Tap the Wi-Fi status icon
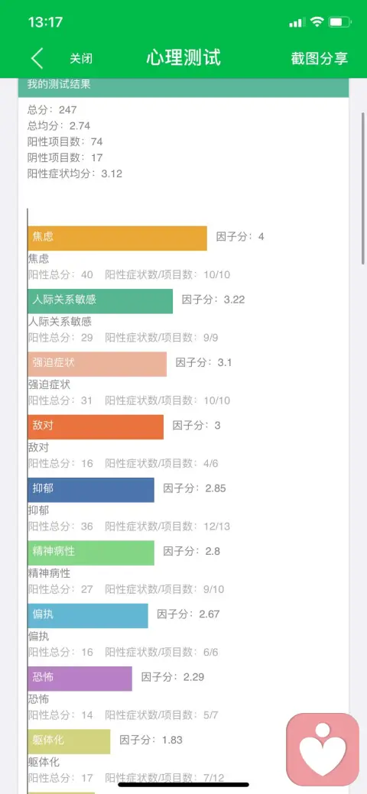367x794 pixels. (317, 21)
